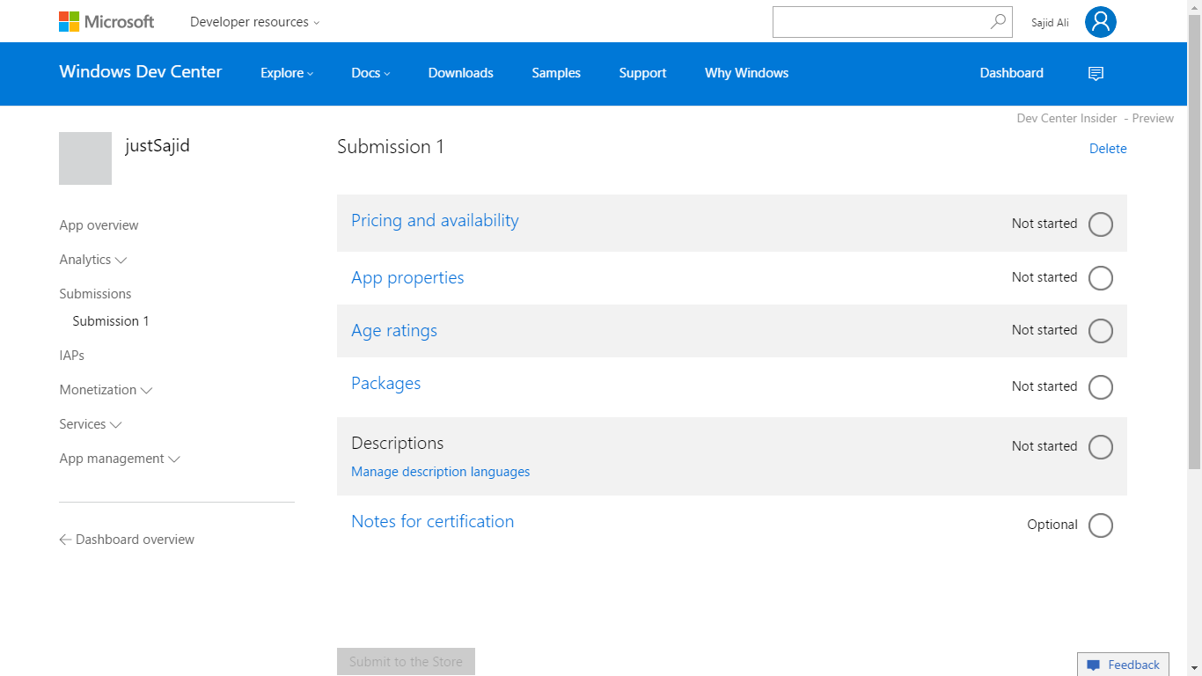This screenshot has height=676, width=1202.
Task: Open App overview in the sidebar
Action: (99, 225)
